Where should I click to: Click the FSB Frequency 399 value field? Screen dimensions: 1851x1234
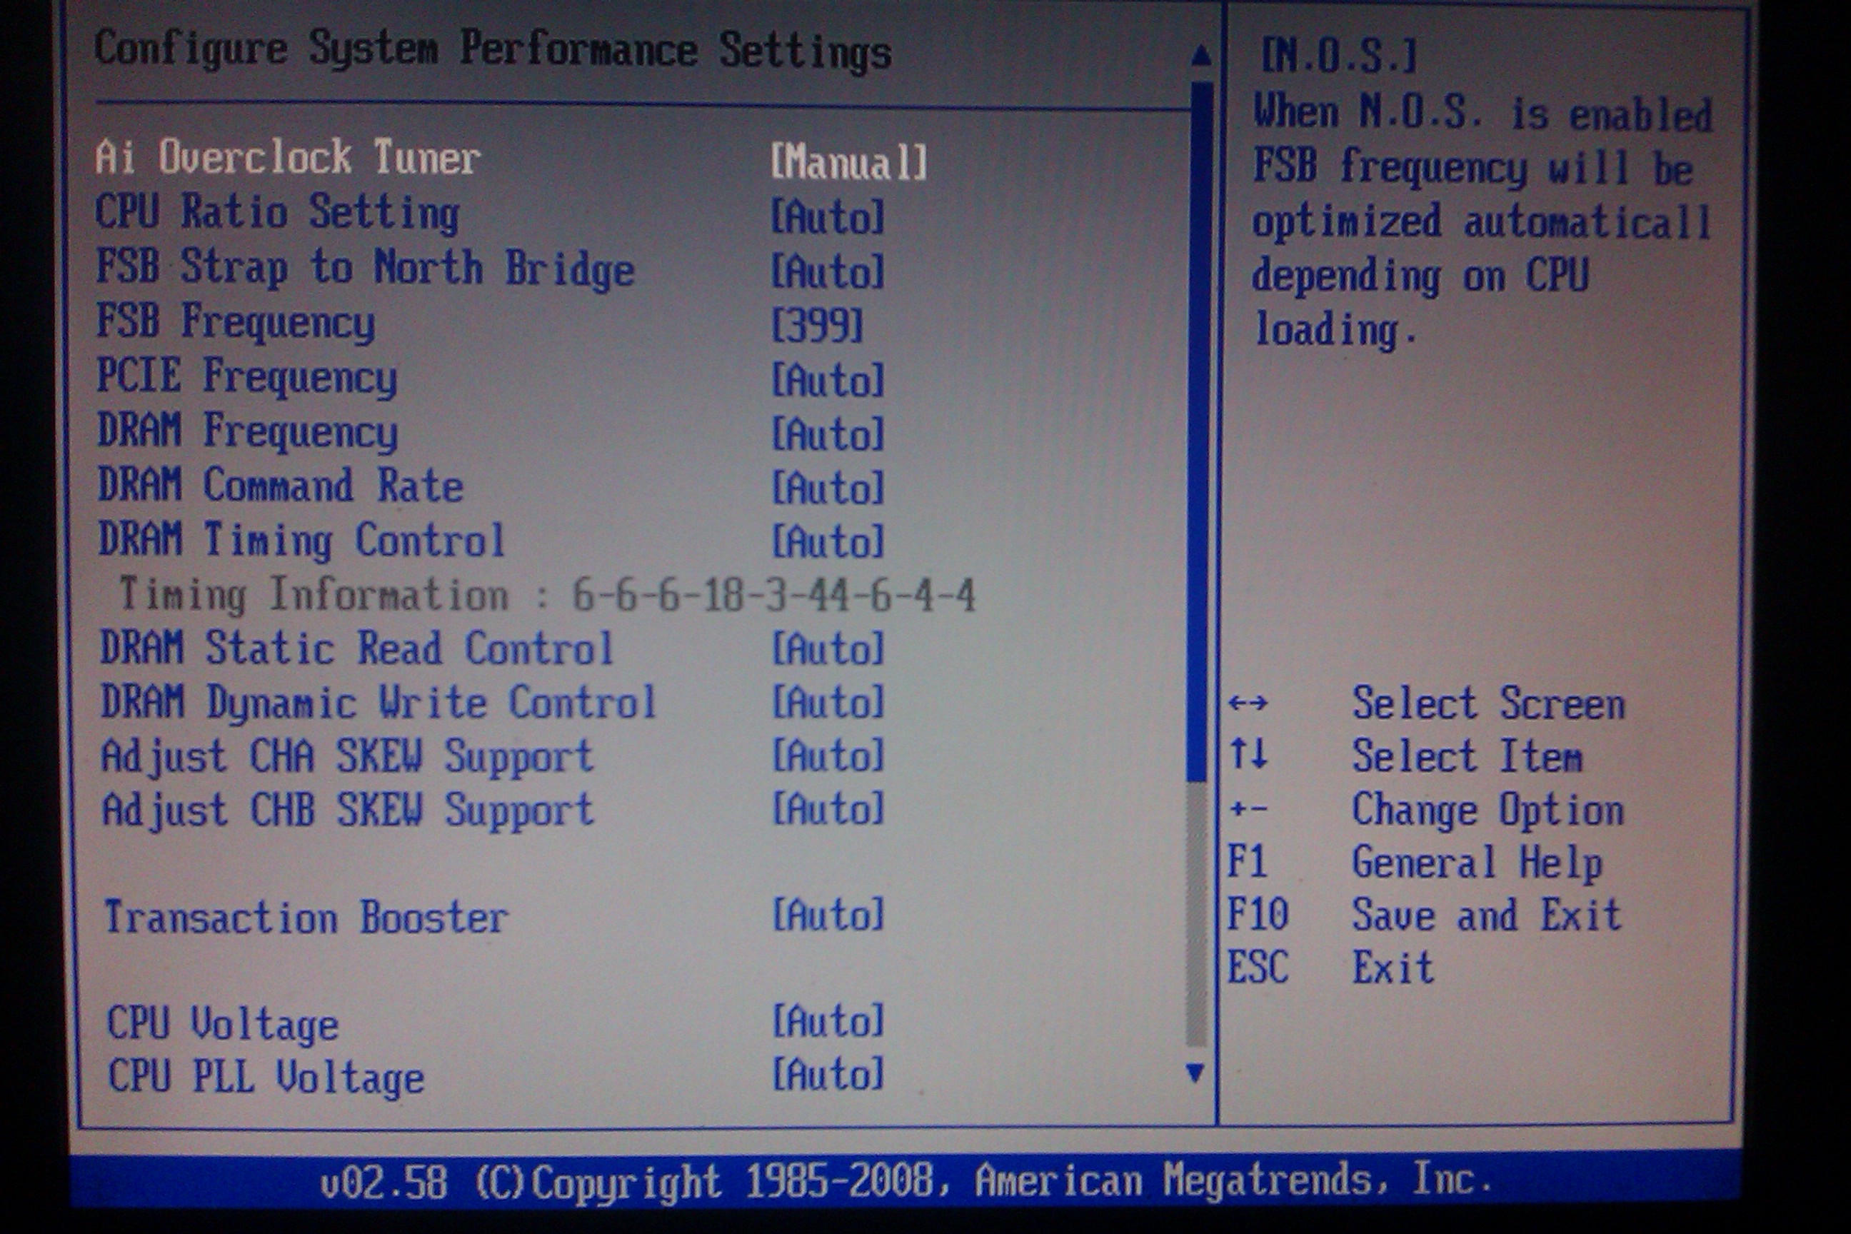tap(818, 325)
